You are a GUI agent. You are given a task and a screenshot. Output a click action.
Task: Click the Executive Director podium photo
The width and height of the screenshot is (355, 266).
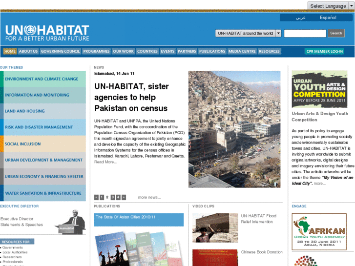[x=70, y=222]
